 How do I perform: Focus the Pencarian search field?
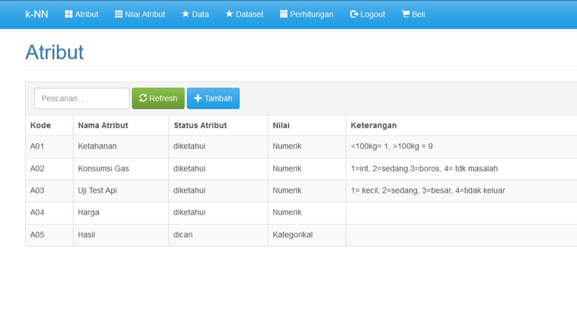[82, 99]
